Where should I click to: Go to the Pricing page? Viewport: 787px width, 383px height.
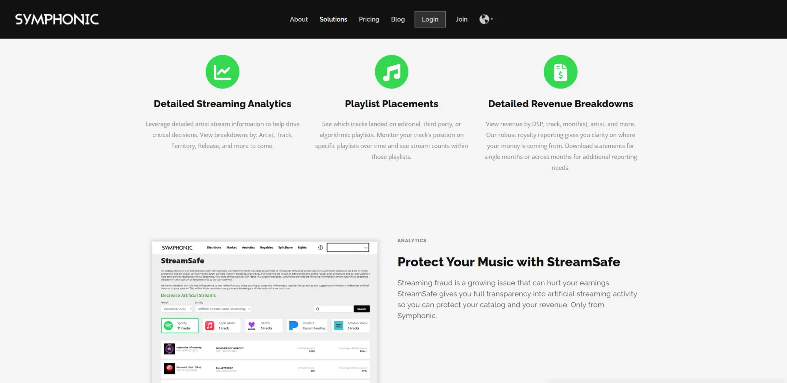point(369,19)
